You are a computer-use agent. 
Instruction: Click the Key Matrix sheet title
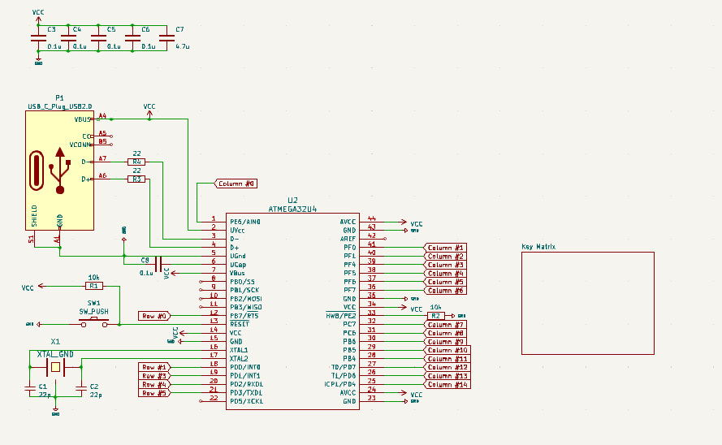[x=538, y=247]
